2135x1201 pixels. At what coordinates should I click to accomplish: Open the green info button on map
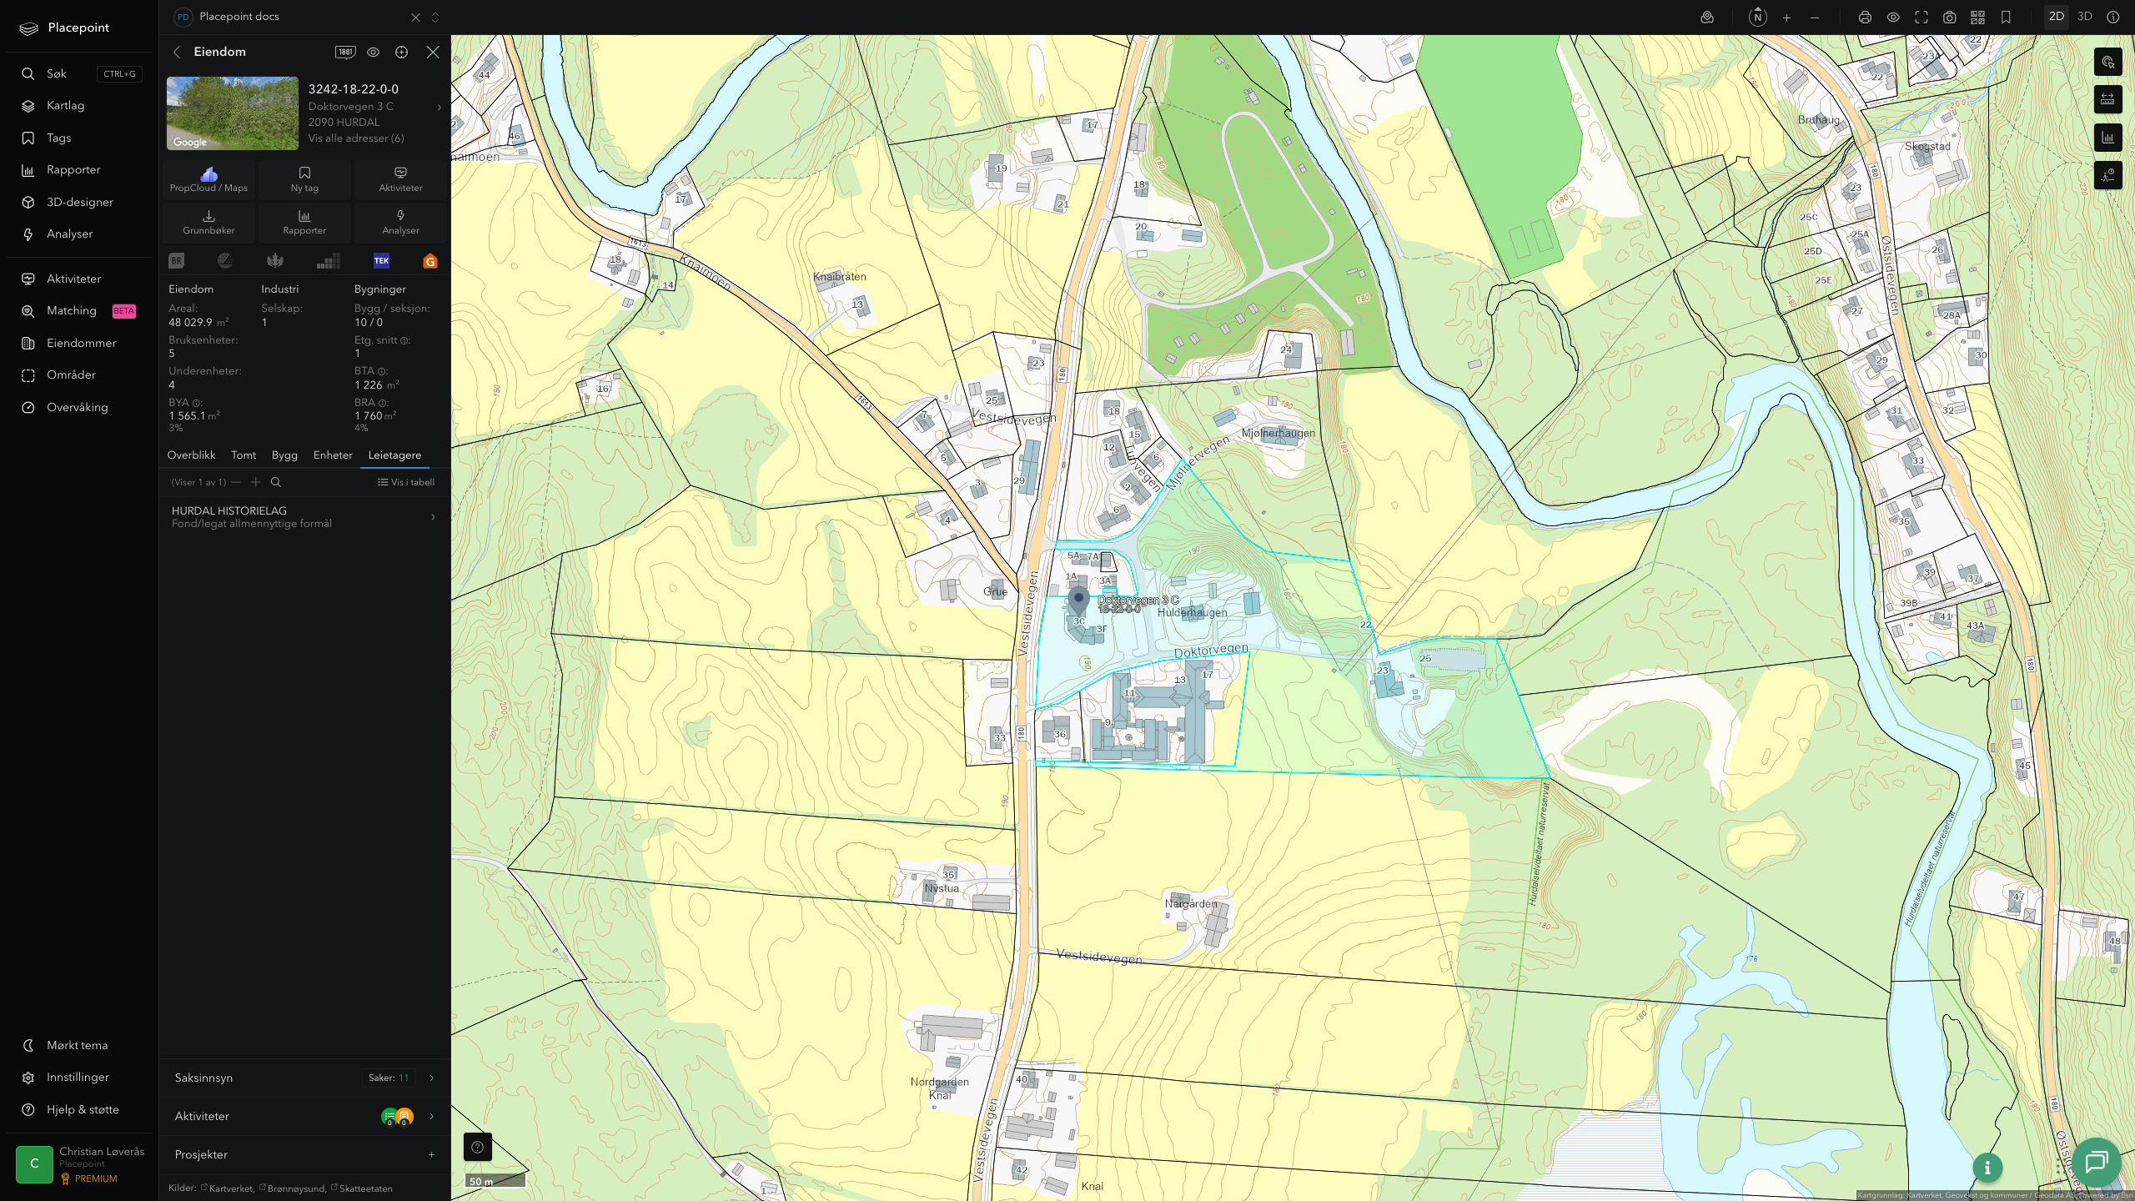1987,1168
